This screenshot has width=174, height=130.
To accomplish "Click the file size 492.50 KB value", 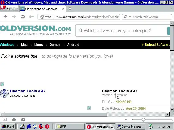I will (x=124, y=102).
